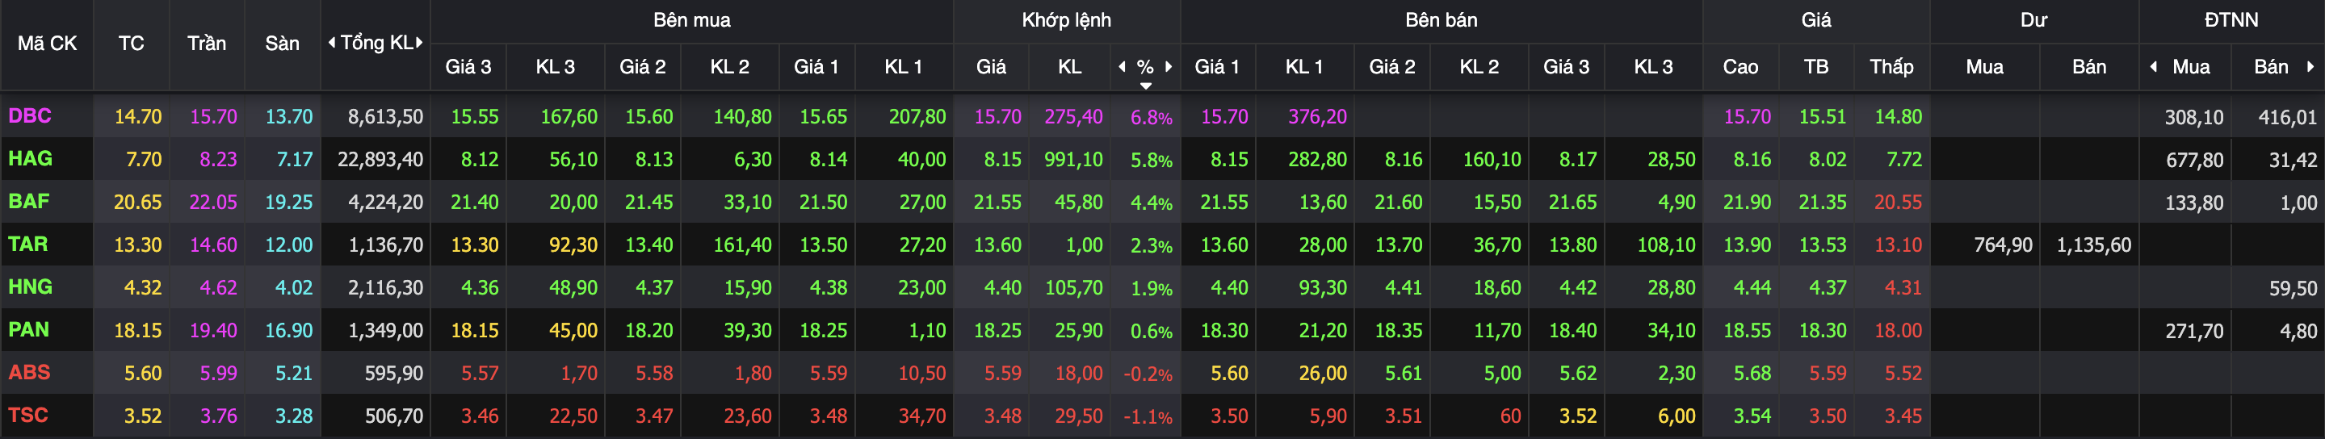Click the Bên mua group header

pos(691,20)
